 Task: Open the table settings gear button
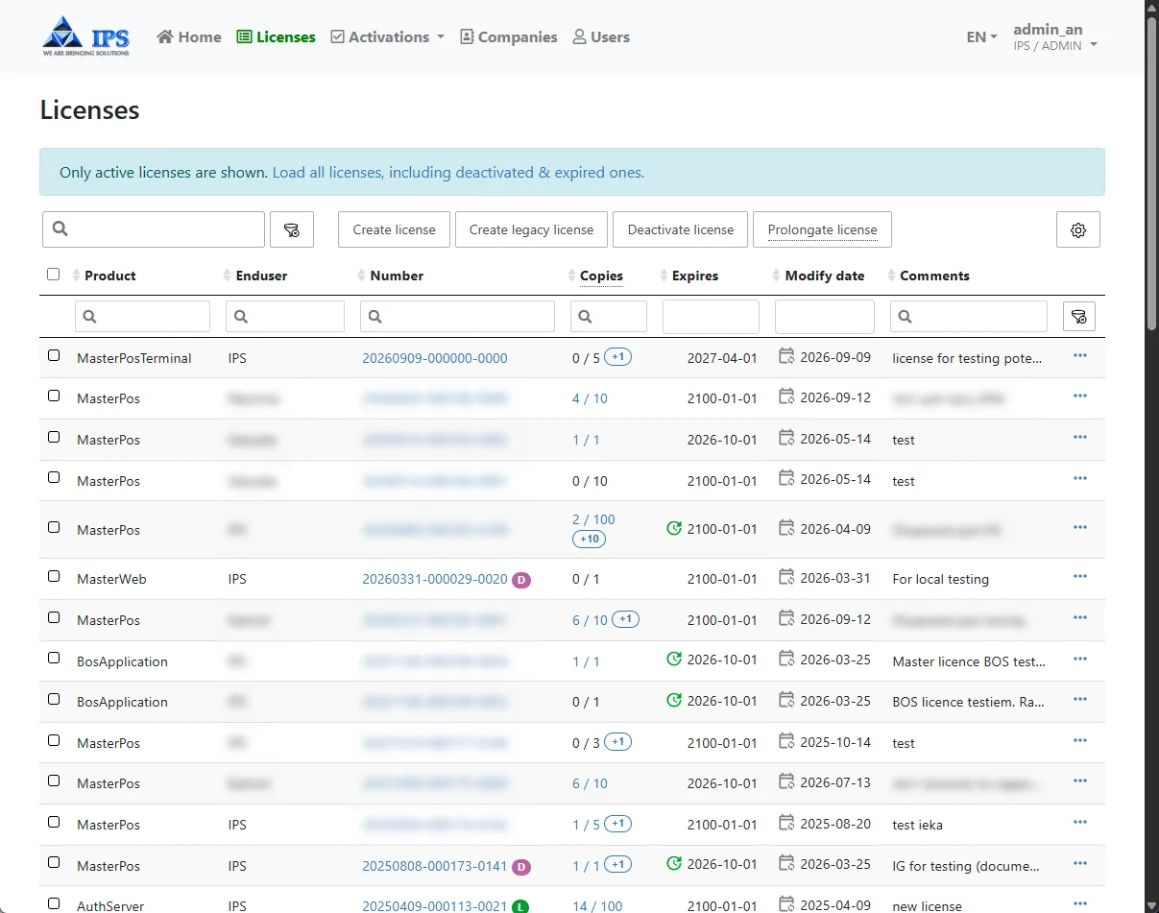[1077, 230]
